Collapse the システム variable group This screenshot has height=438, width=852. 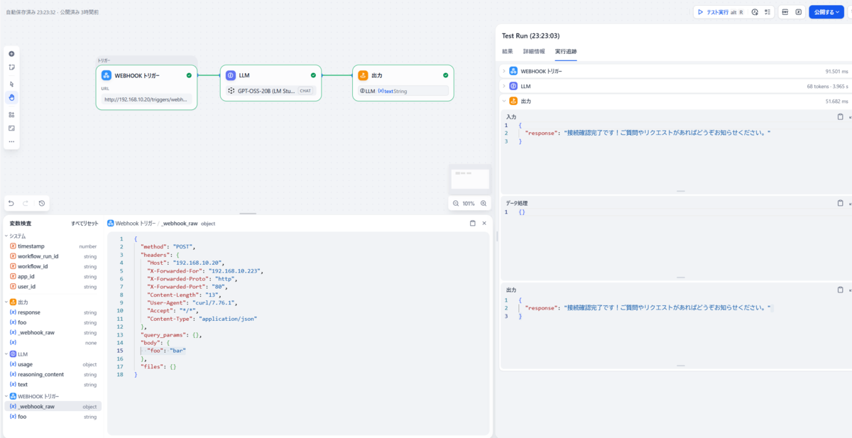[7, 236]
